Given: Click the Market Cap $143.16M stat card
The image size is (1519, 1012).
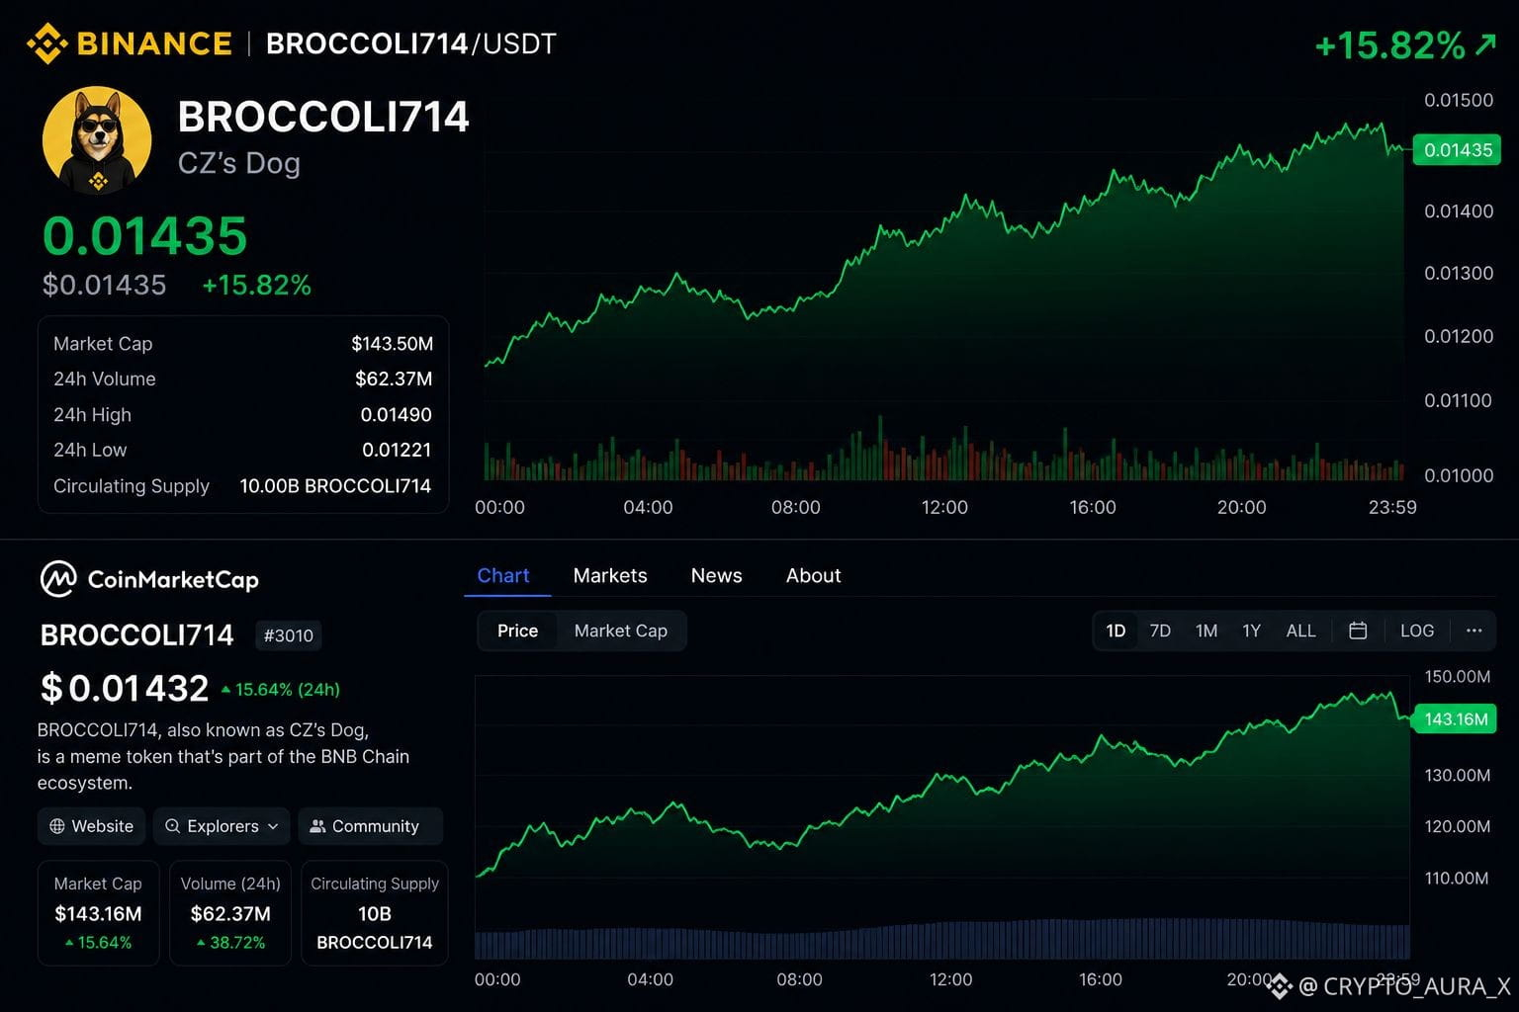Looking at the screenshot, I should [x=98, y=913].
